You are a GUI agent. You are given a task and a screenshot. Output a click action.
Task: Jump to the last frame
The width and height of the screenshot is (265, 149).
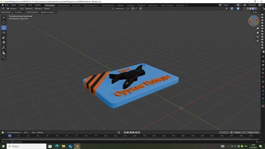(x=139, y=132)
